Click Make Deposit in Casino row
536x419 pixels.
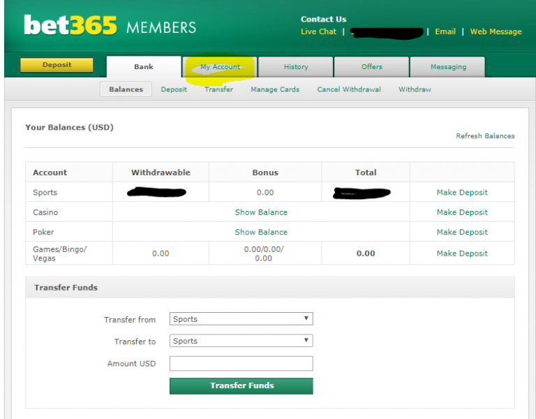point(462,212)
